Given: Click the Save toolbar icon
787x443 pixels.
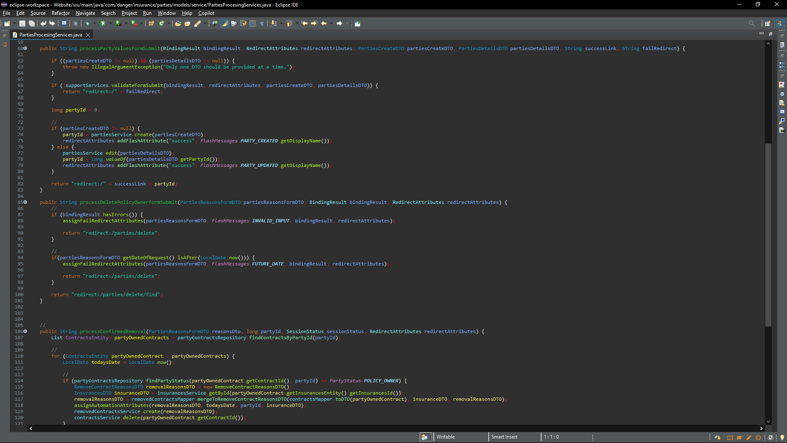Looking at the screenshot, I should [x=22, y=23].
